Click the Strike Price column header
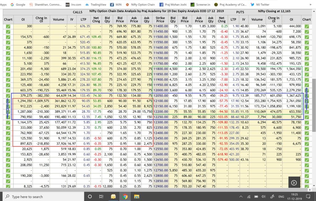 [x=160, y=19]
